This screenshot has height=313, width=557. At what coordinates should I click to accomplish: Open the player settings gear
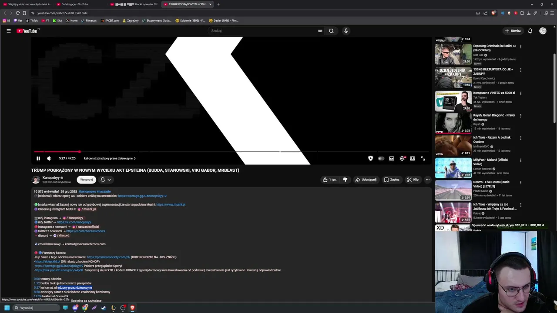click(402, 159)
